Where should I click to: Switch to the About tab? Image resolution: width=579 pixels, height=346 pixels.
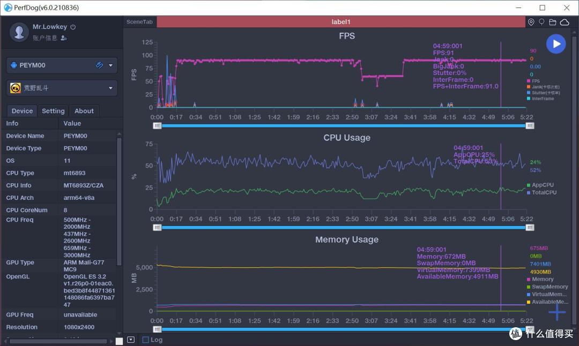84,111
